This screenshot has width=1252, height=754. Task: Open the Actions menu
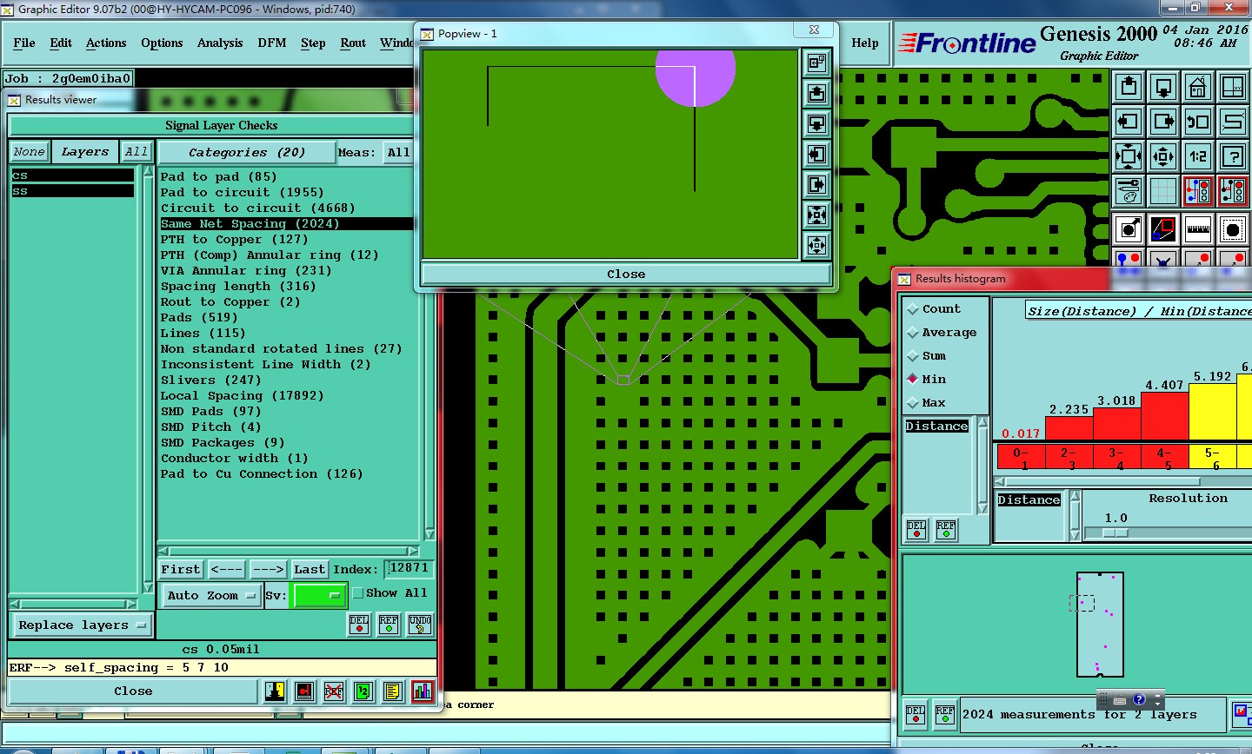click(x=106, y=43)
